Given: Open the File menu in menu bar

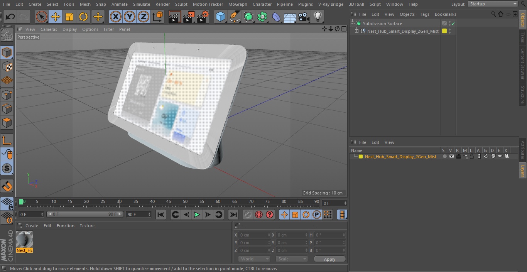Looking at the screenshot, I should coord(6,4).
